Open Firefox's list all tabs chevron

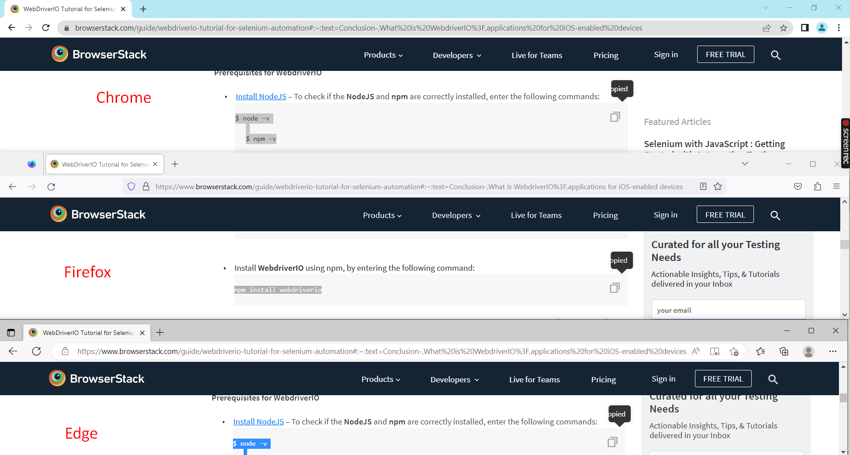[744, 163]
